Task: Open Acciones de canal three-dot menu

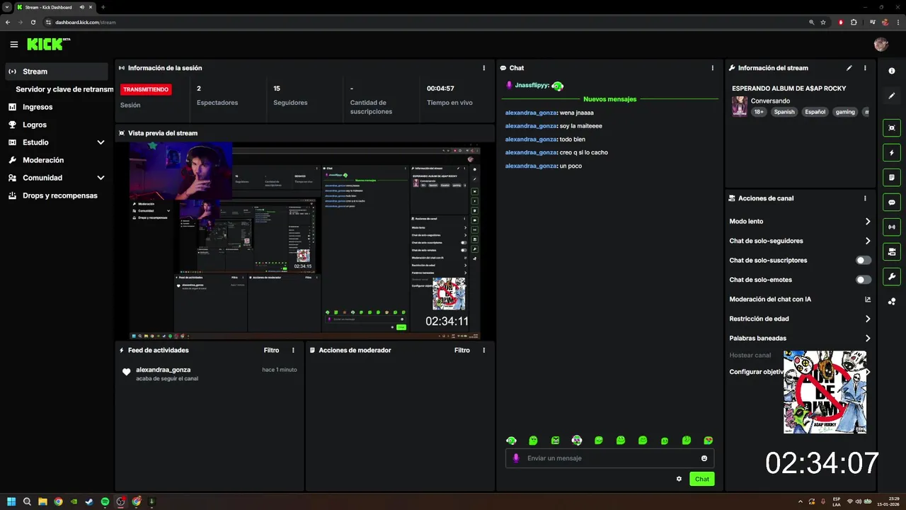Action: (x=865, y=198)
